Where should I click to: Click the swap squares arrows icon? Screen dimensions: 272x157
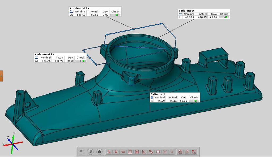click(194, 152)
